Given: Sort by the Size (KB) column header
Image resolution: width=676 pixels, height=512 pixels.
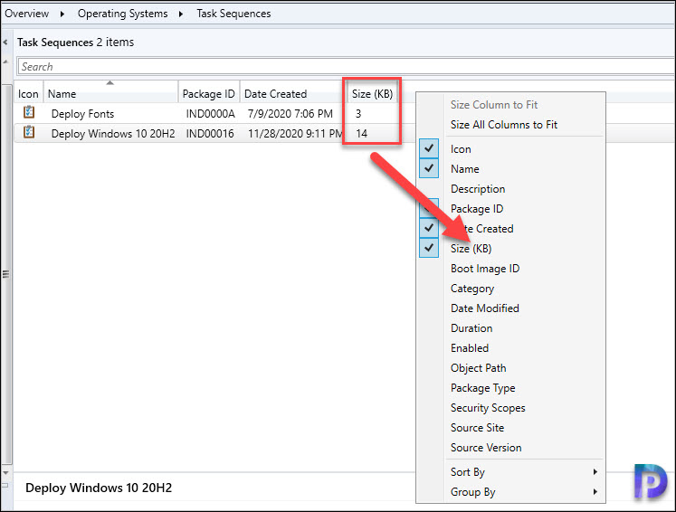Looking at the screenshot, I should click(x=372, y=93).
